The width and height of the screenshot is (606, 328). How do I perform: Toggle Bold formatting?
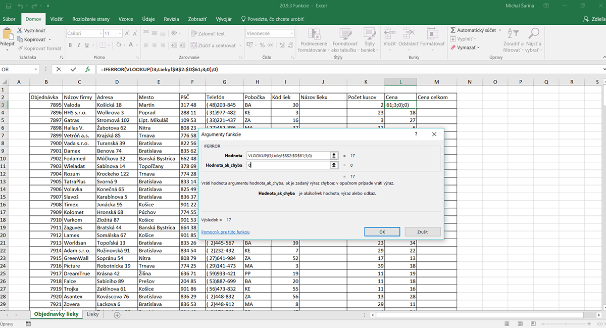tap(71, 45)
